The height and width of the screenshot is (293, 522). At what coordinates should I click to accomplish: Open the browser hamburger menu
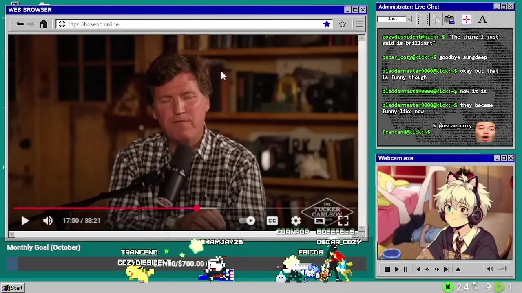pos(359,24)
